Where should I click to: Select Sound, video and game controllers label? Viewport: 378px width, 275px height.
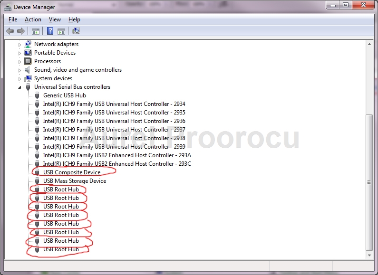click(x=78, y=70)
